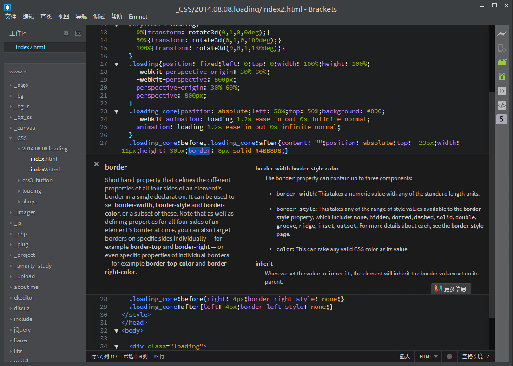The height and width of the screenshot is (366, 513).
Task: Click the split view icon in sidebar
Action: pos(78,33)
